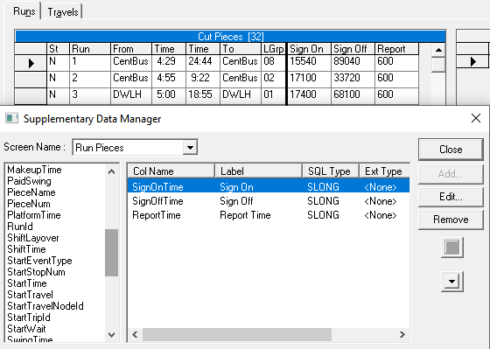Click the down arrow move button
The height and width of the screenshot is (349, 490).
(x=452, y=282)
